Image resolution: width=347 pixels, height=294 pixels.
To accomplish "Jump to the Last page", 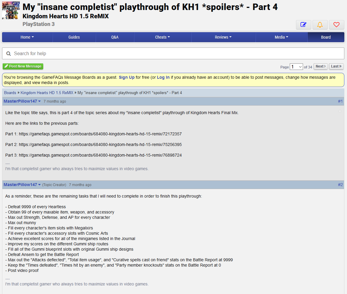I will coord(336,66).
